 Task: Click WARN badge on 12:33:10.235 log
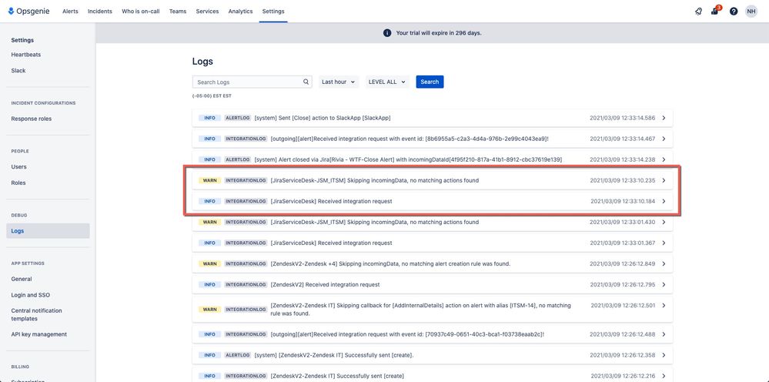pos(209,180)
